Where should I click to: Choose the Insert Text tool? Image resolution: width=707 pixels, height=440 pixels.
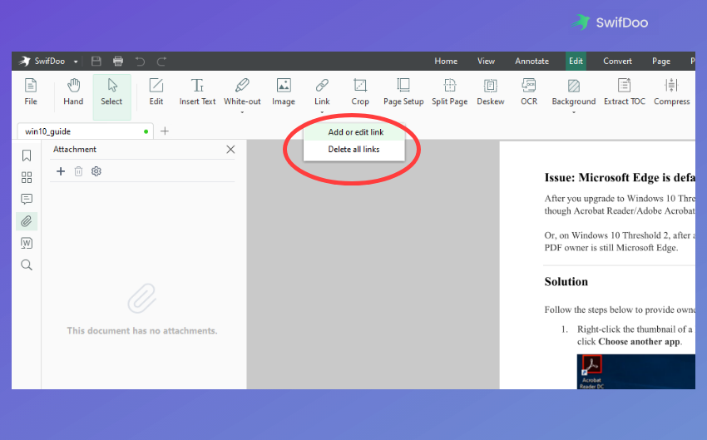click(197, 92)
